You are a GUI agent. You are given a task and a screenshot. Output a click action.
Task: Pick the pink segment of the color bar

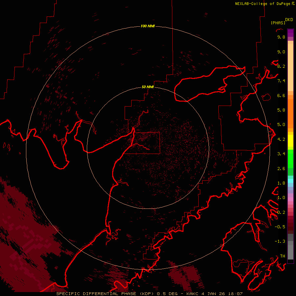click(290, 199)
